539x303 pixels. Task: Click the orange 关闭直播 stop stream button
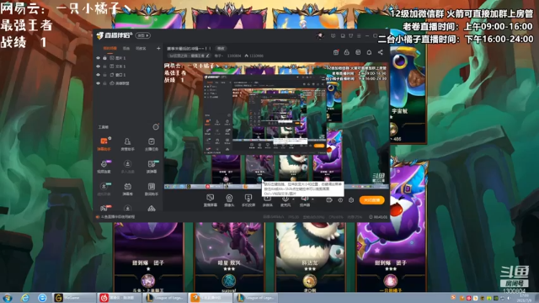pyautogui.click(x=371, y=200)
